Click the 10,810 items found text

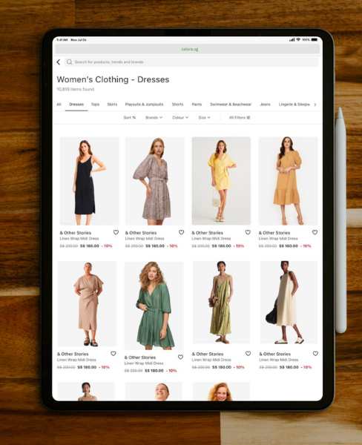pyautogui.click(x=75, y=89)
